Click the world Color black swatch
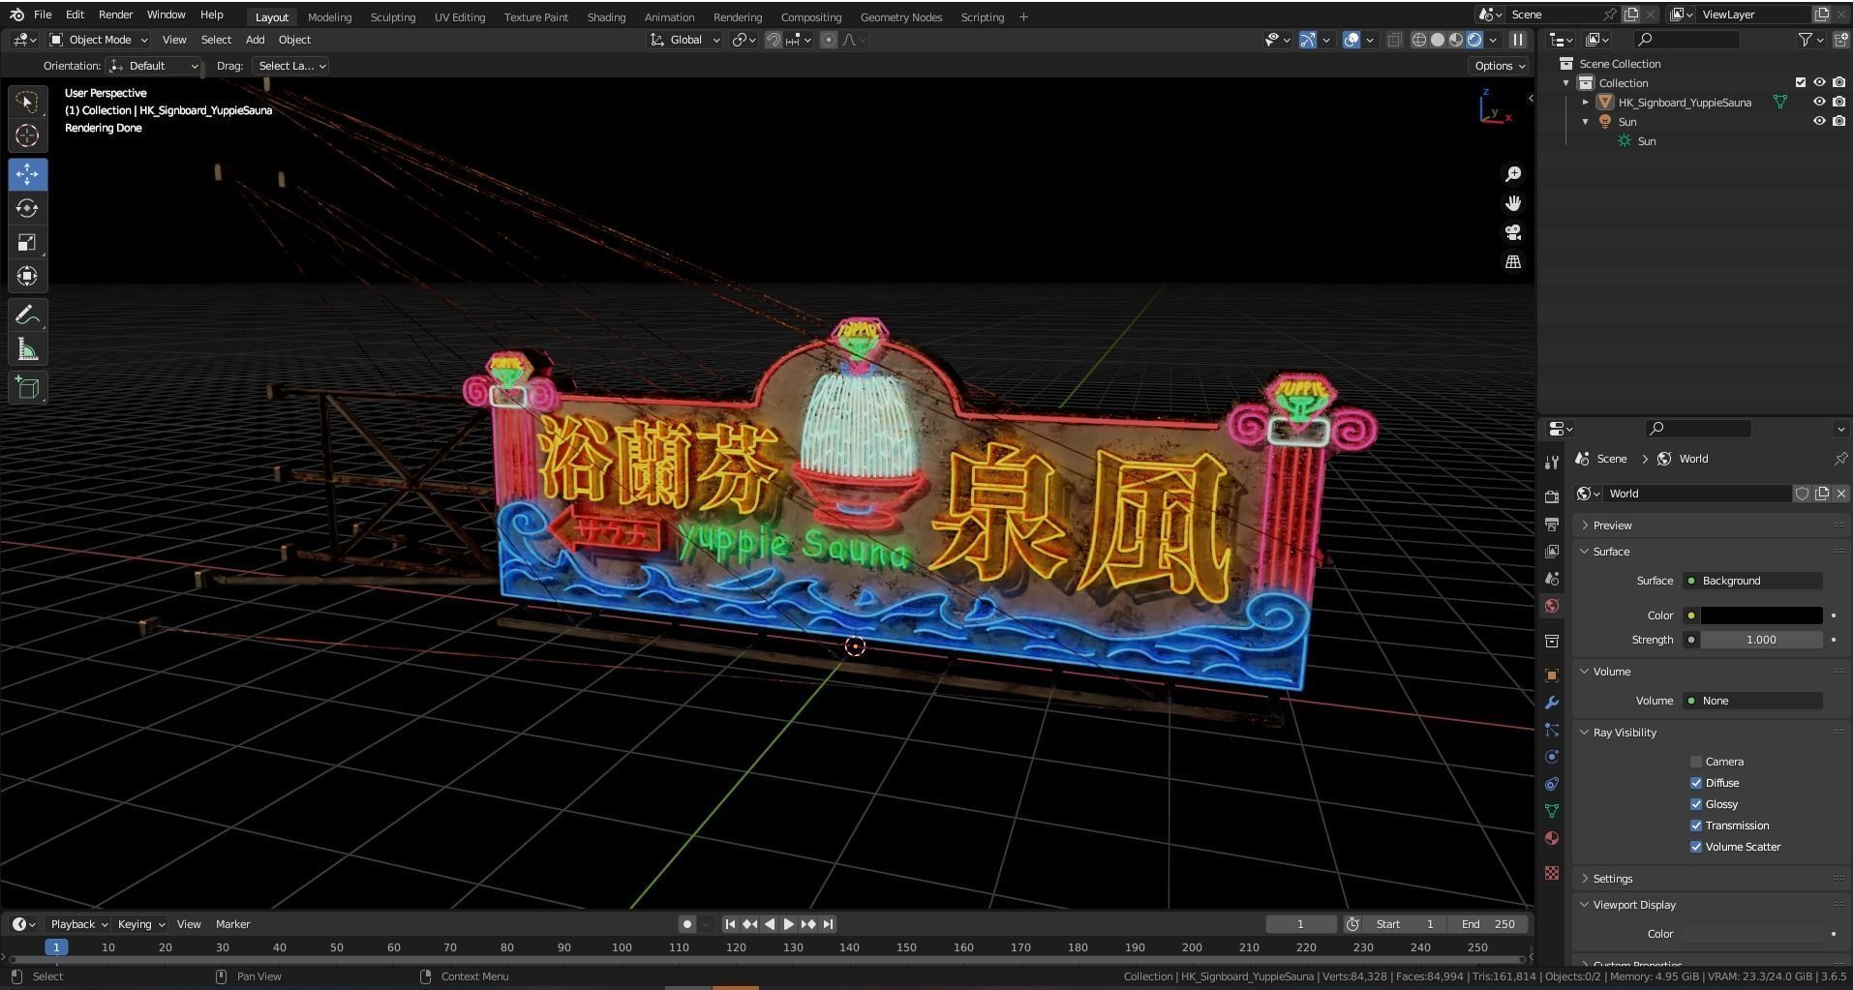Viewport: 1853px width, 990px height. [1761, 615]
